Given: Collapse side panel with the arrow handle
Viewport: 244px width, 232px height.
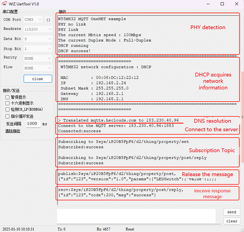Looking at the screenshot, I should (x=242, y=117).
